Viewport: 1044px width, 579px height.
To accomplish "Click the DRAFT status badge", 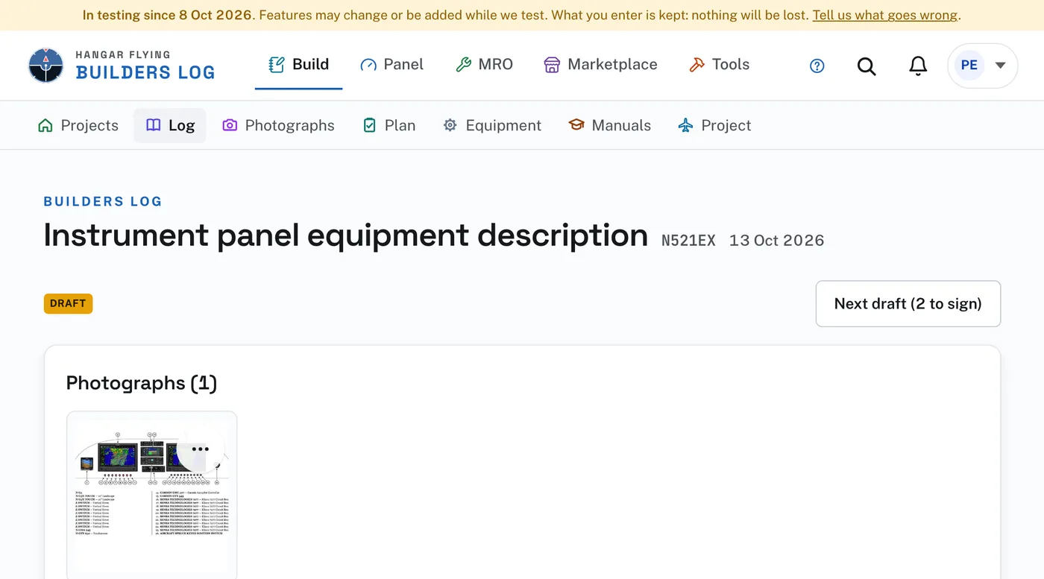I will (x=68, y=303).
